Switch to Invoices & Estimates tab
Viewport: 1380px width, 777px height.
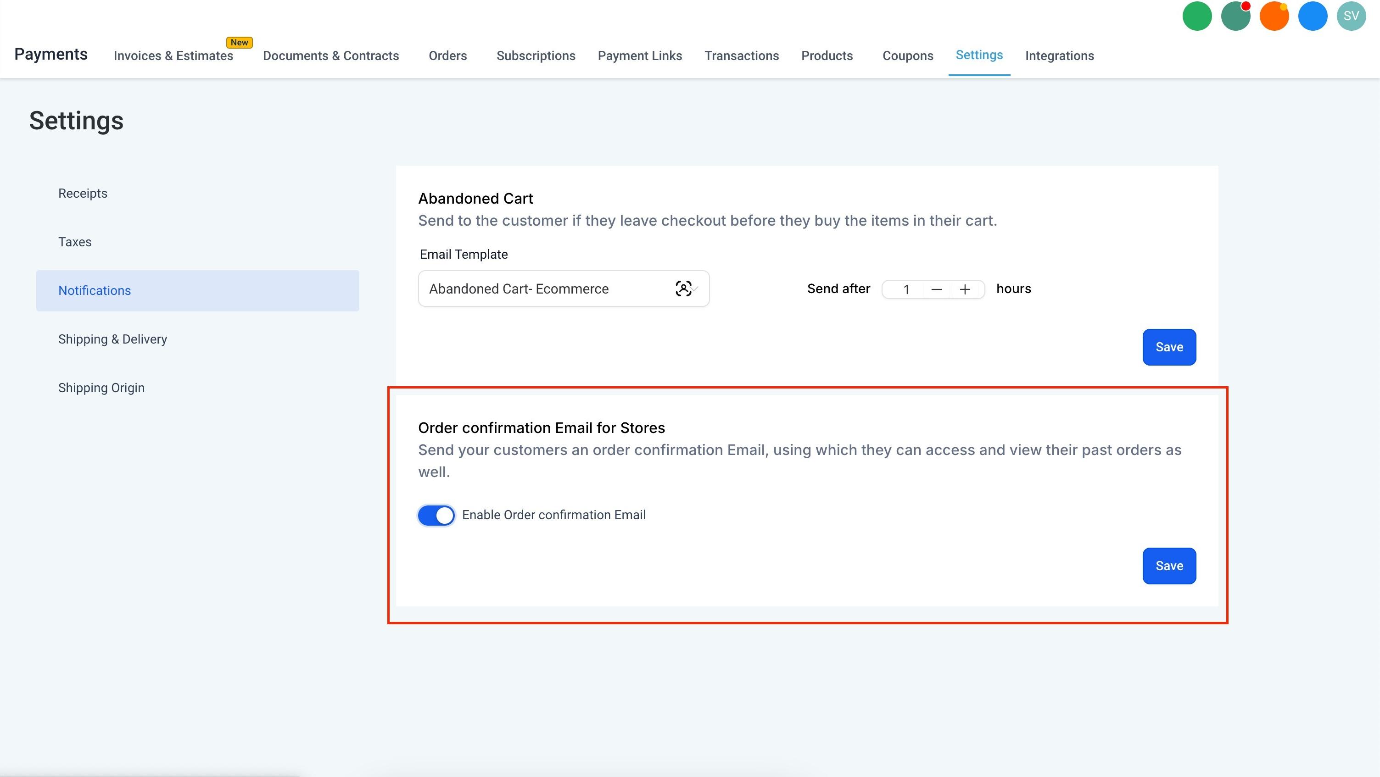pyautogui.click(x=173, y=55)
